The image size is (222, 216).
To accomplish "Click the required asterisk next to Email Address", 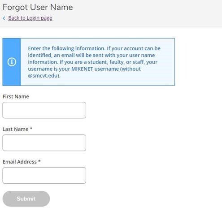I will point(39,161).
